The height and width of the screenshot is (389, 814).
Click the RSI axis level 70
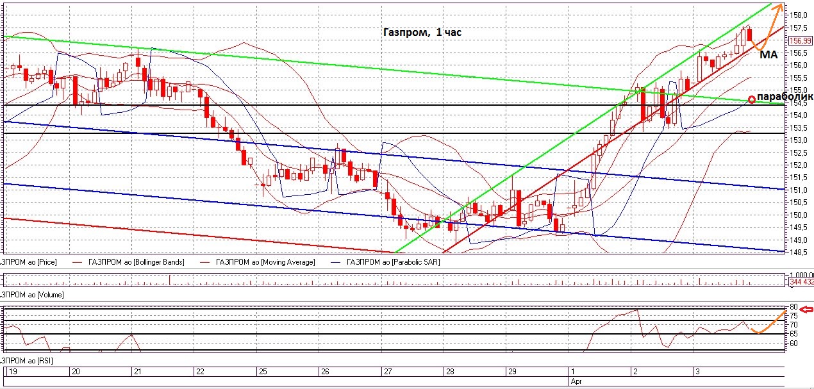(x=793, y=325)
